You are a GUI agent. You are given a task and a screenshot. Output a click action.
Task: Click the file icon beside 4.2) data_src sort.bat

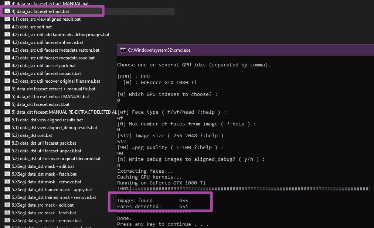[x=7, y=27]
